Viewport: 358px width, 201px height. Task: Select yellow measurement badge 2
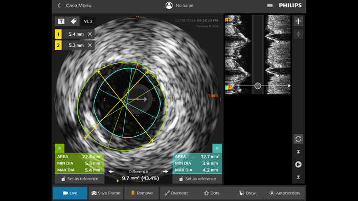pyautogui.click(x=58, y=45)
